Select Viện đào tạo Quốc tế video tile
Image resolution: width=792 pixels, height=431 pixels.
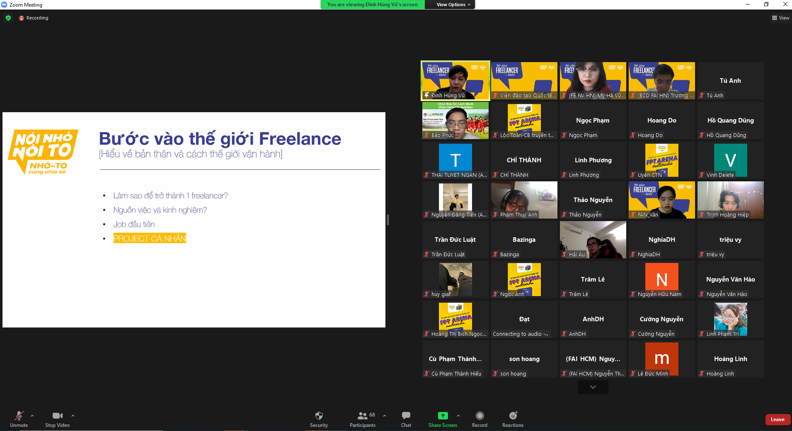coord(524,81)
